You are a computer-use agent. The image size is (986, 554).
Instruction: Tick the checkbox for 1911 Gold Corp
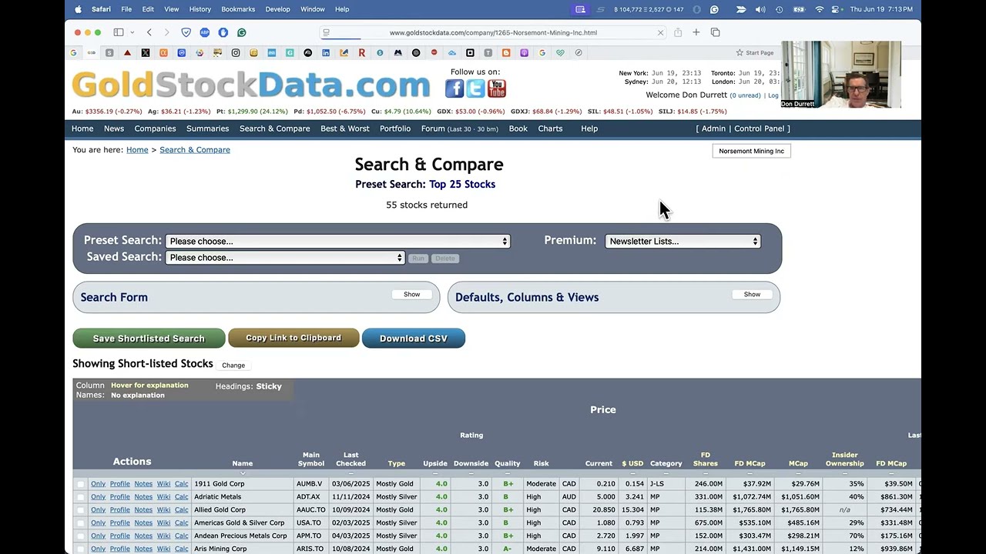81,484
